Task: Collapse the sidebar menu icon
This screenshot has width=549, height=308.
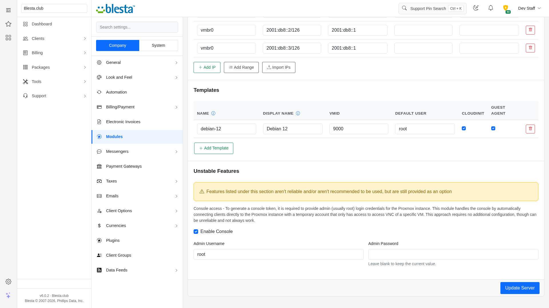Action: (x=8, y=10)
